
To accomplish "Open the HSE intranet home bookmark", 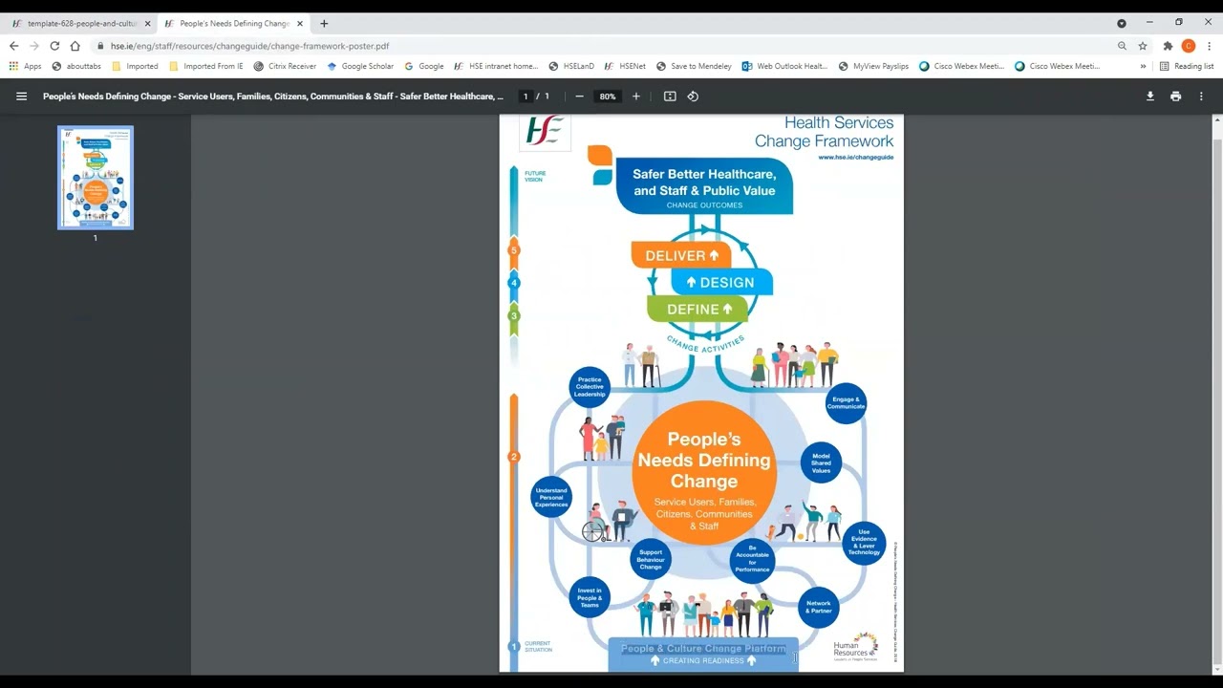I will (x=497, y=66).
